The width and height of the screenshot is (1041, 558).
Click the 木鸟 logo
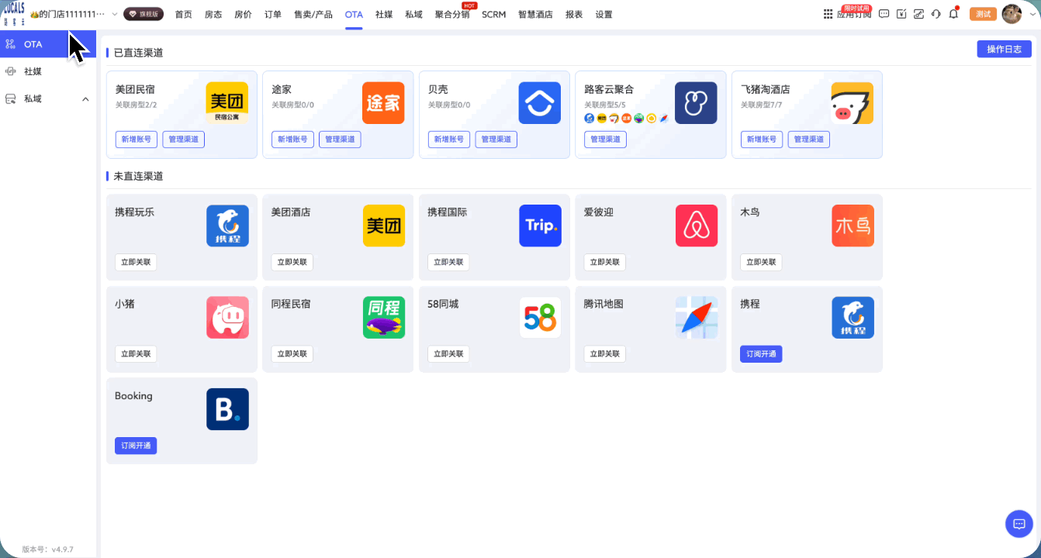pos(853,226)
